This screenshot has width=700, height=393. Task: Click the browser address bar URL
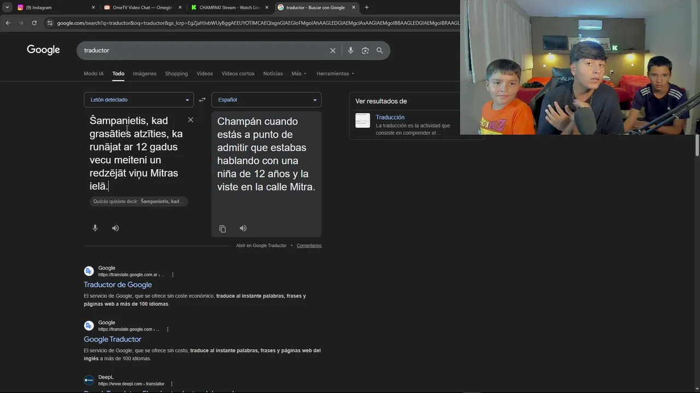click(x=257, y=23)
